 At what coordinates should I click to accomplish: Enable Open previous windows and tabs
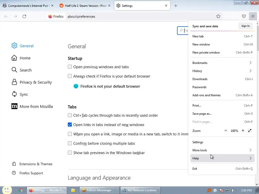pyautogui.click(x=70, y=67)
